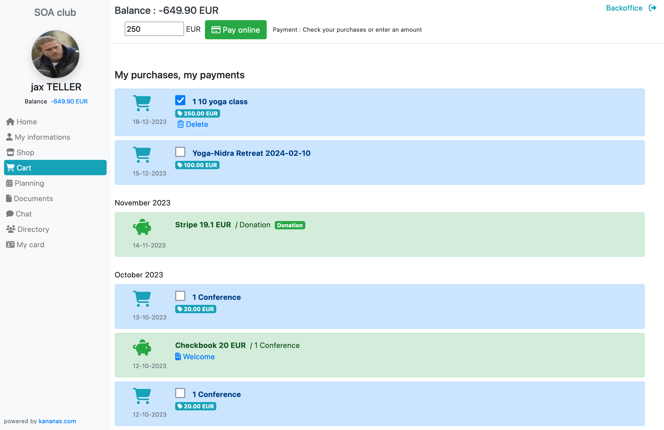Click cart icon of the 10 yoga class purchase
Viewport: 664px width, 430px height.
[x=142, y=103]
